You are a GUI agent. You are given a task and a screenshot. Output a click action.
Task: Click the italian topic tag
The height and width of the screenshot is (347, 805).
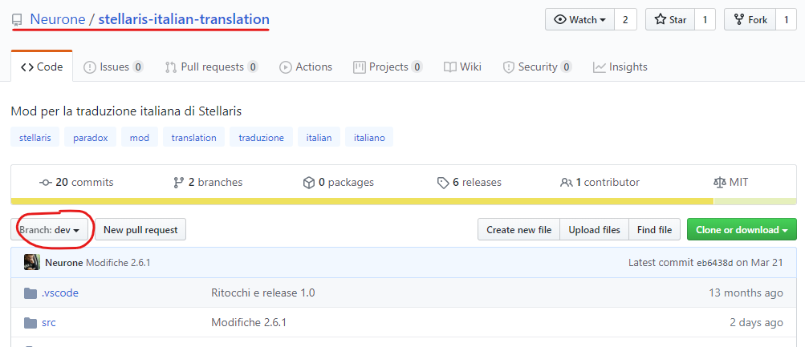point(319,137)
